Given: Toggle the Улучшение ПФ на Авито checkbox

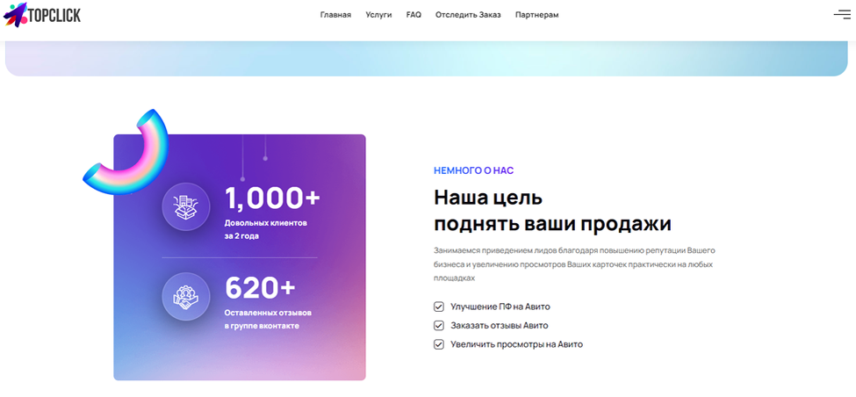Looking at the screenshot, I should 438,307.
